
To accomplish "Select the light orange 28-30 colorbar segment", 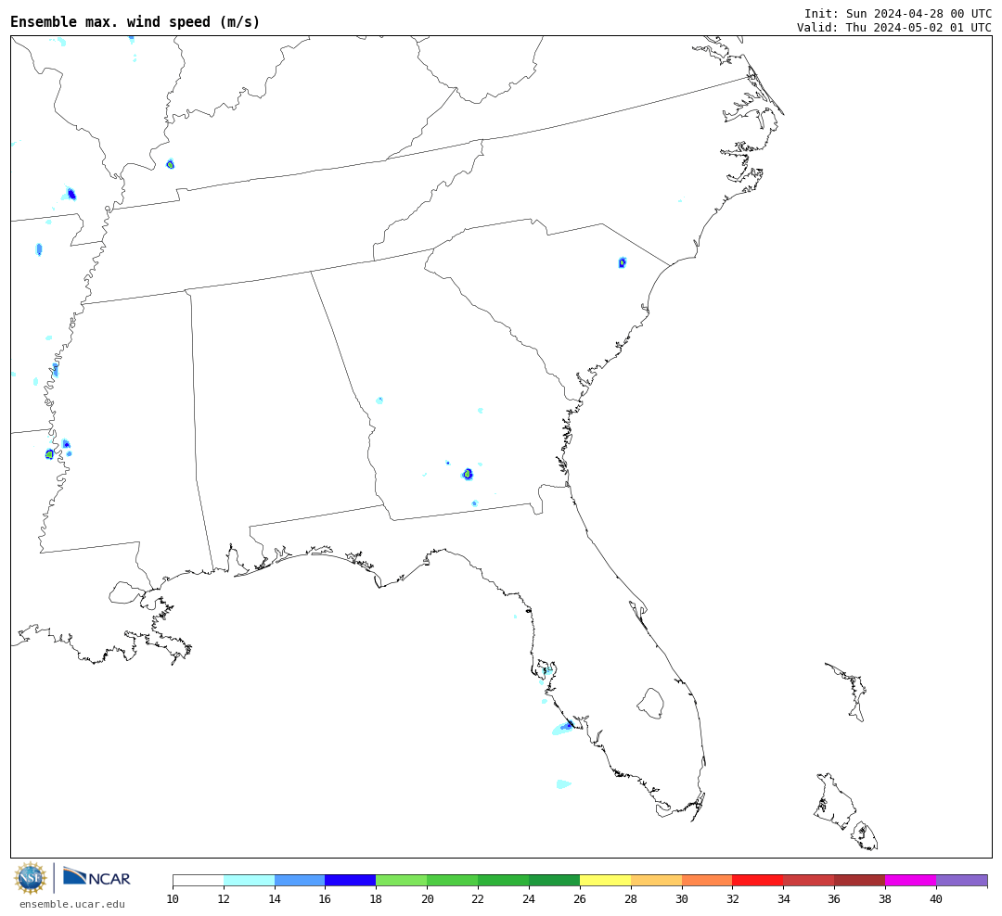I will tap(656, 880).
